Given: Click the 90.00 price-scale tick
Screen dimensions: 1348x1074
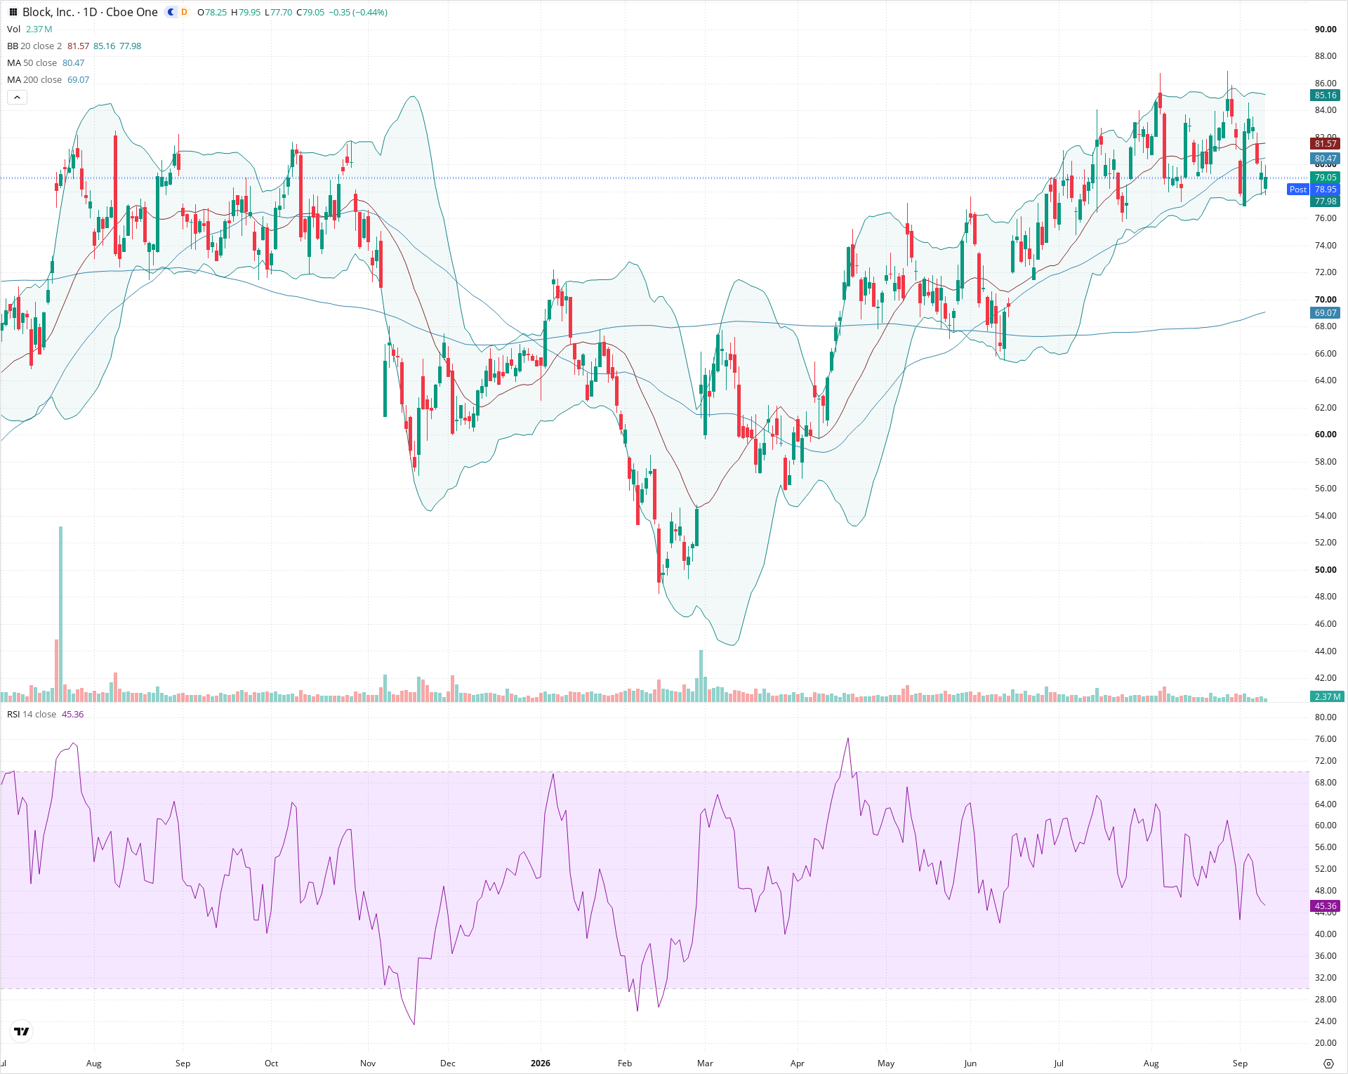Looking at the screenshot, I should (x=1326, y=29).
